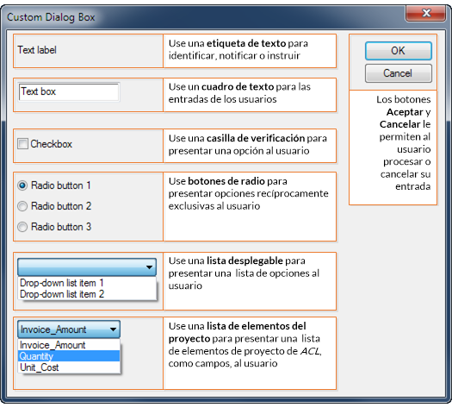Pick the highlighted Quantity list entry
452x408 pixels.
[x=69, y=356]
